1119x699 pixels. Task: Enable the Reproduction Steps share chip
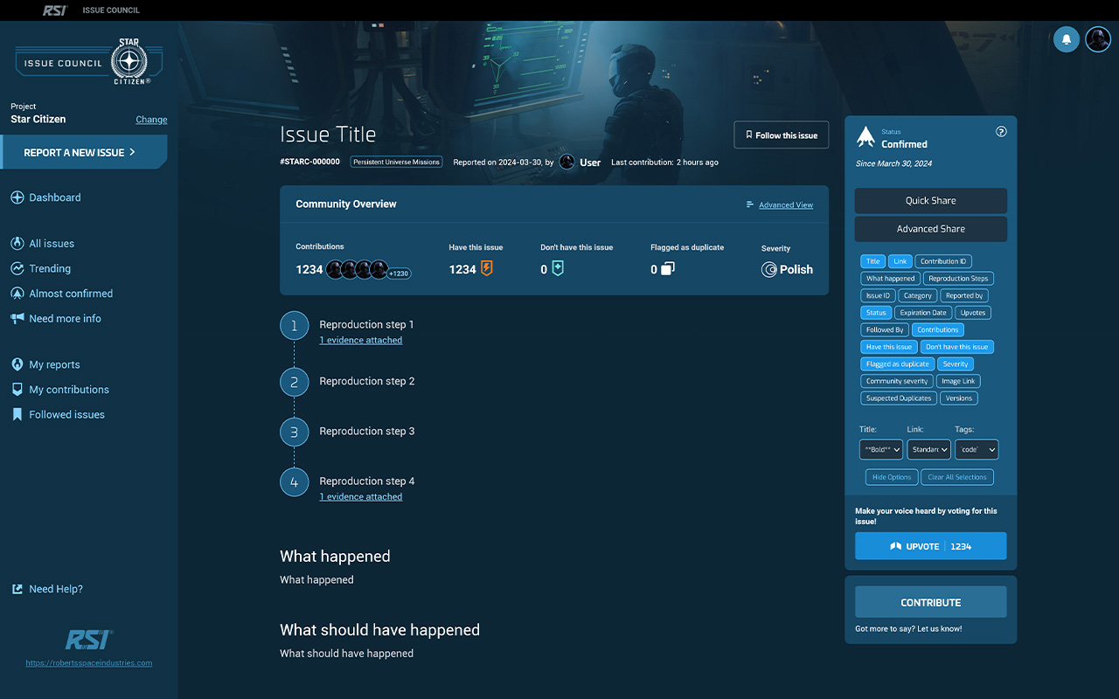pos(958,279)
